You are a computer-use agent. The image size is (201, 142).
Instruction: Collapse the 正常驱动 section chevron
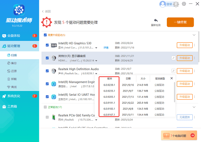click(194, 107)
